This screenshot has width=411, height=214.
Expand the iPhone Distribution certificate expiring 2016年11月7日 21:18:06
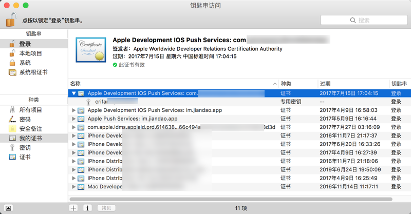click(74, 161)
